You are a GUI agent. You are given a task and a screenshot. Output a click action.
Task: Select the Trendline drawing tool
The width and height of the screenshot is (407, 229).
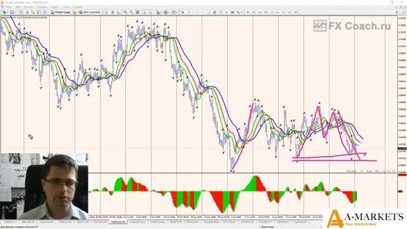pos(209,12)
